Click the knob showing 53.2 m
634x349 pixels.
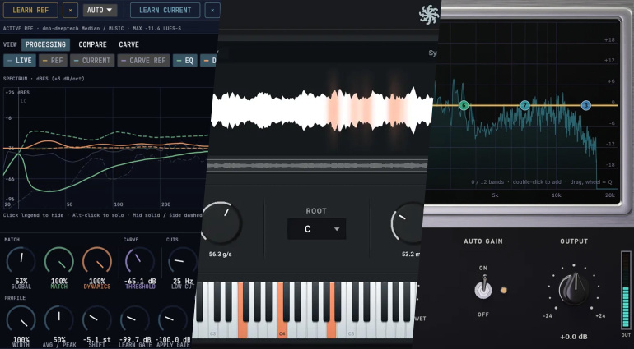click(x=408, y=223)
